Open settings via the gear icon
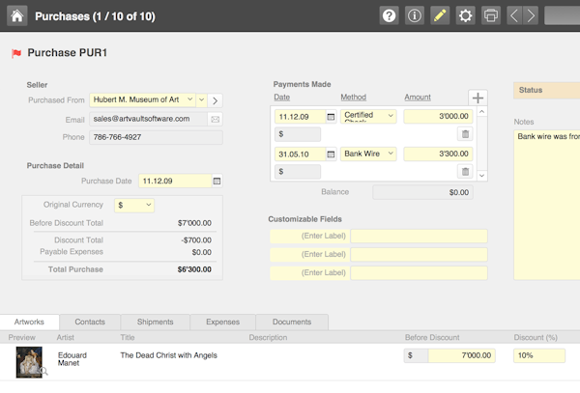Screen dimensions: 580x393 tap(465, 15)
